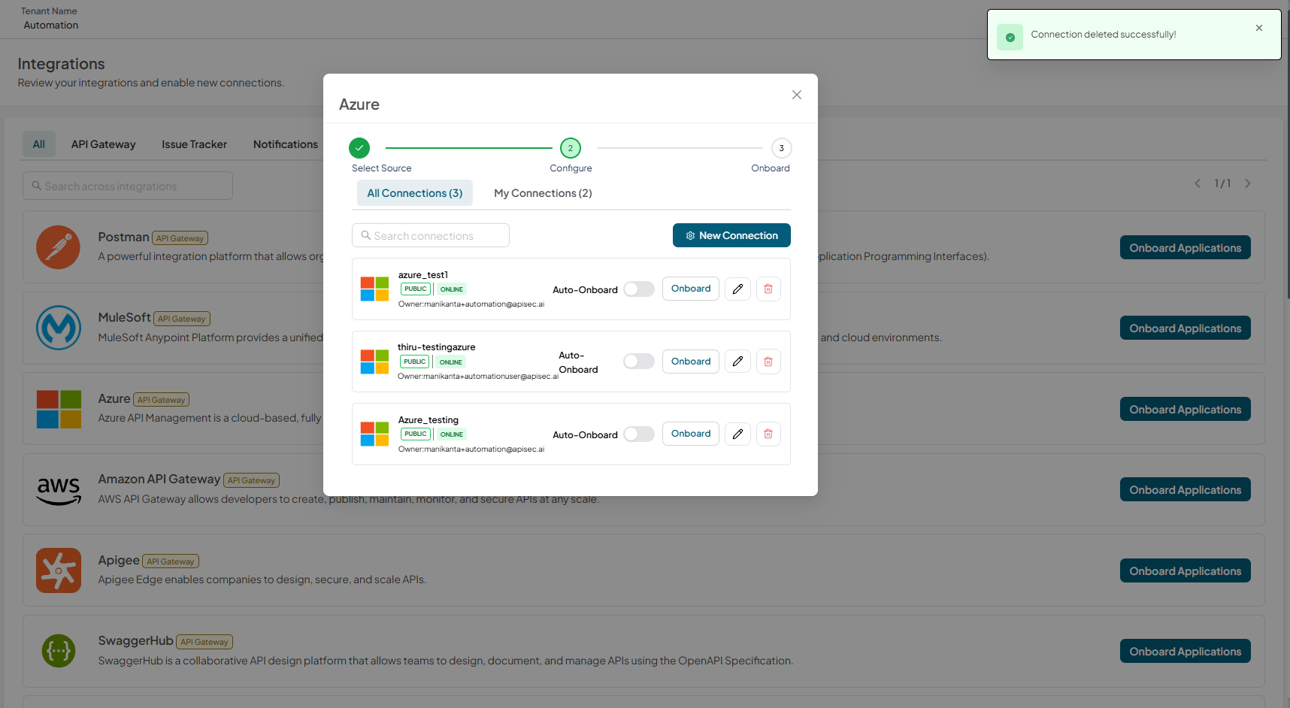The height and width of the screenshot is (708, 1290).
Task: Dismiss the connection deleted notification
Action: pos(1259,28)
